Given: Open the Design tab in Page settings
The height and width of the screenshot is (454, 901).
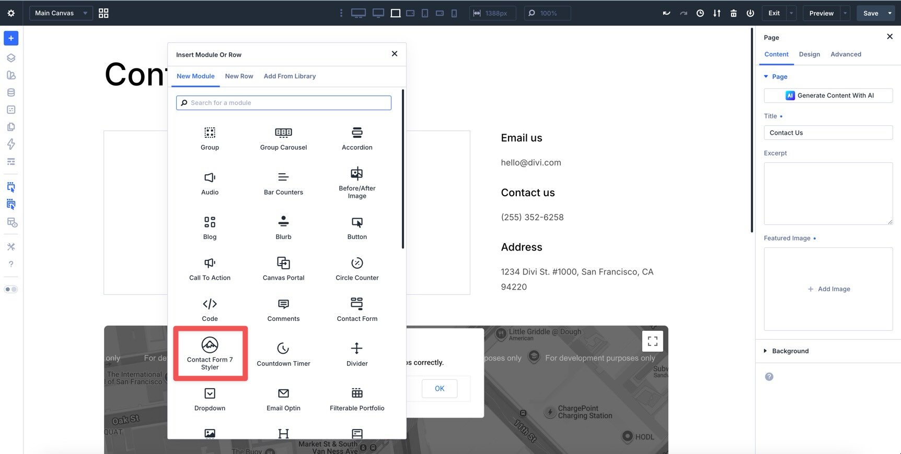Looking at the screenshot, I should [809, 54].
